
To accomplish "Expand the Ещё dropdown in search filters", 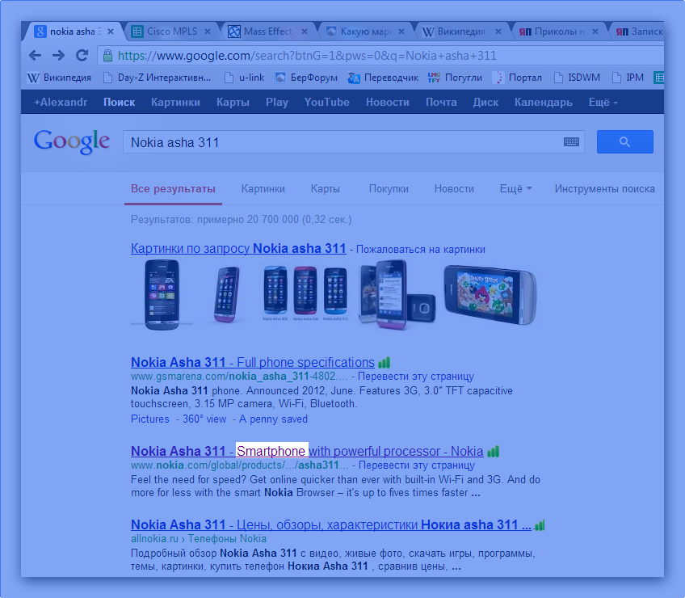I will [x=515, y=189].
